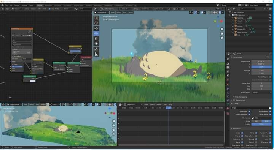Image resolution: width=274 pixels, height=150 pixels.
Task: Click the Blender logo menu icon
Action: pyautogui.click(x=2, y=5)
